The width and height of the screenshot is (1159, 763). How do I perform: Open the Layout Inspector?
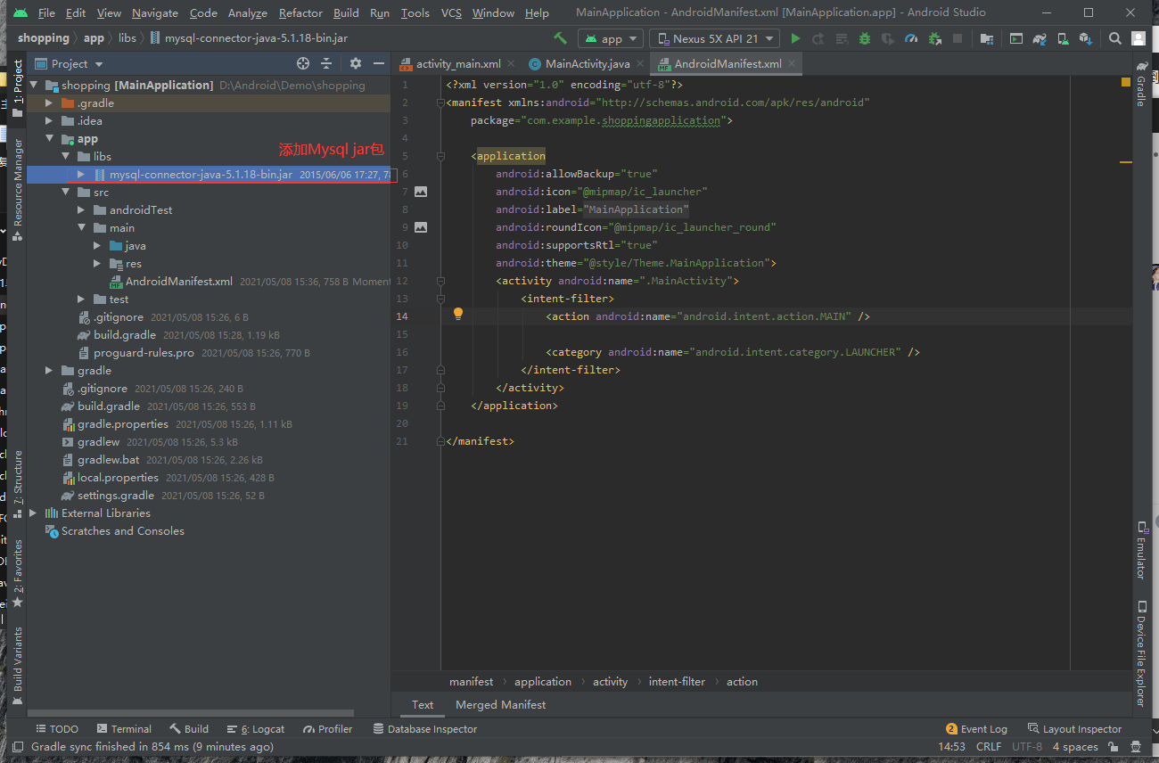[1074, 728]
